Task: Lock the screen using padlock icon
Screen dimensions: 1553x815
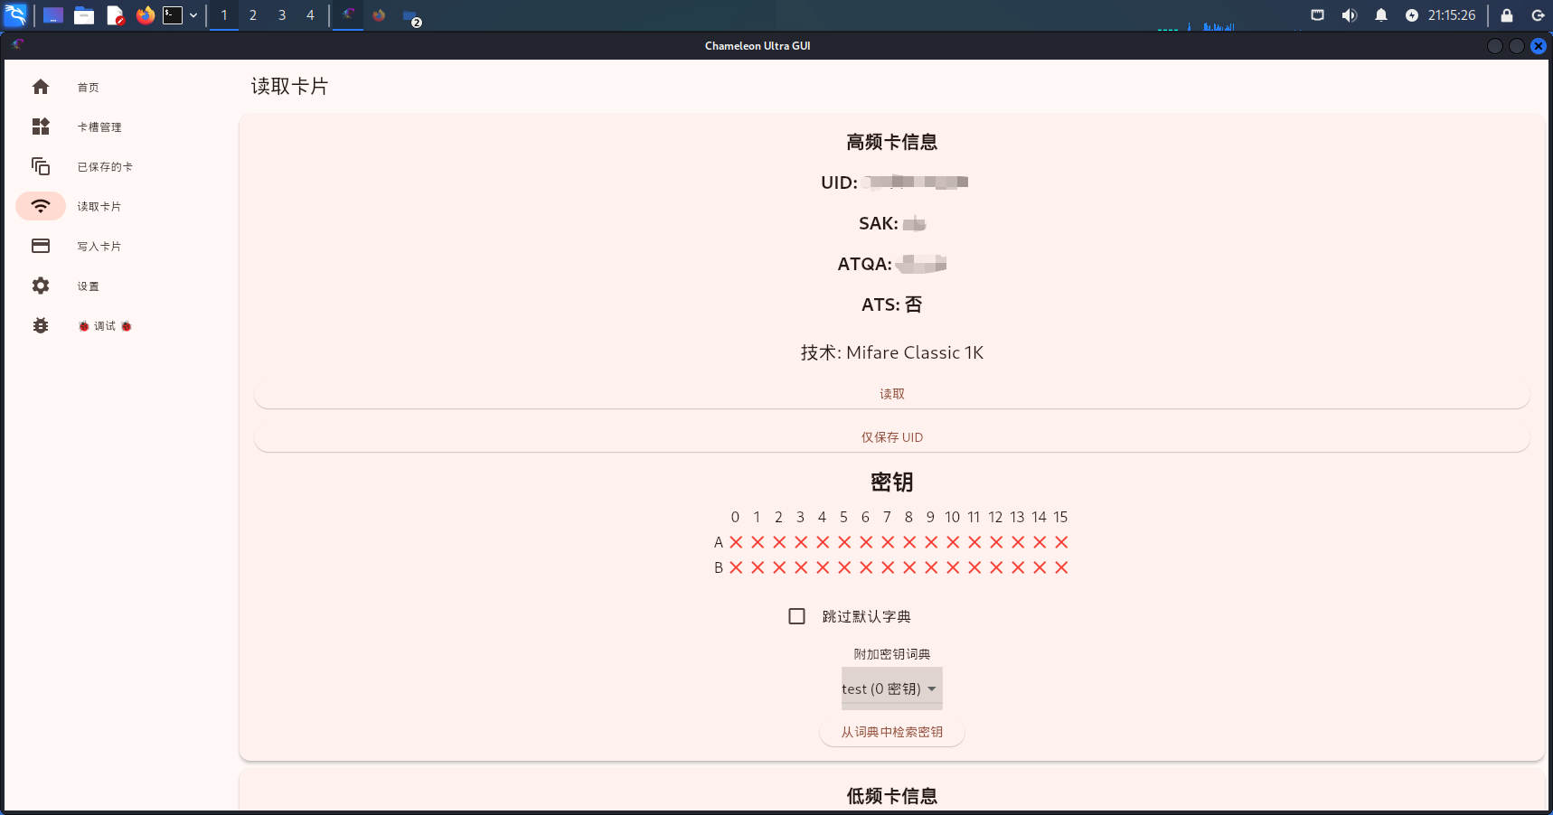Action: click(x=1507, y=15)
